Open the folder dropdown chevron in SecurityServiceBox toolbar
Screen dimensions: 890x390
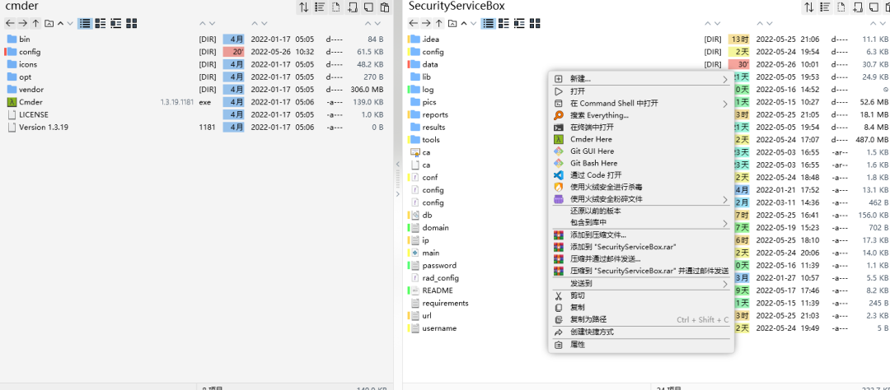pyautogui.click(x=473, y=23)
